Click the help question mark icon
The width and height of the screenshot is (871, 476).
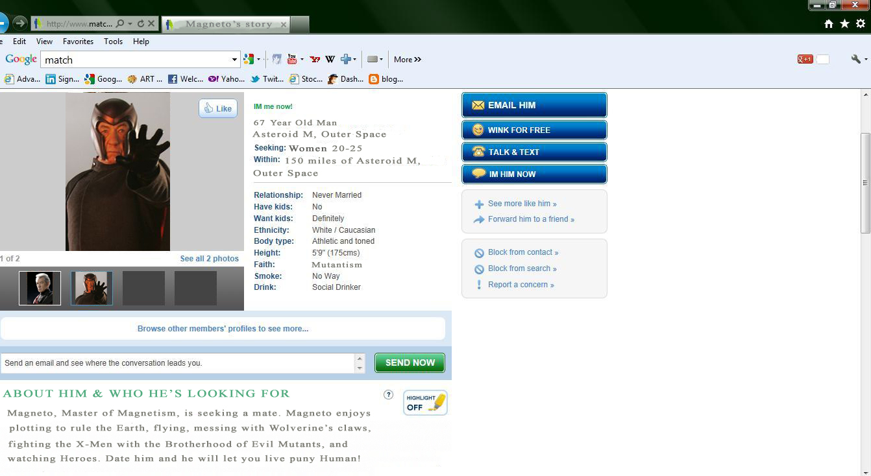pyautogui.click(x=388, y=394)
